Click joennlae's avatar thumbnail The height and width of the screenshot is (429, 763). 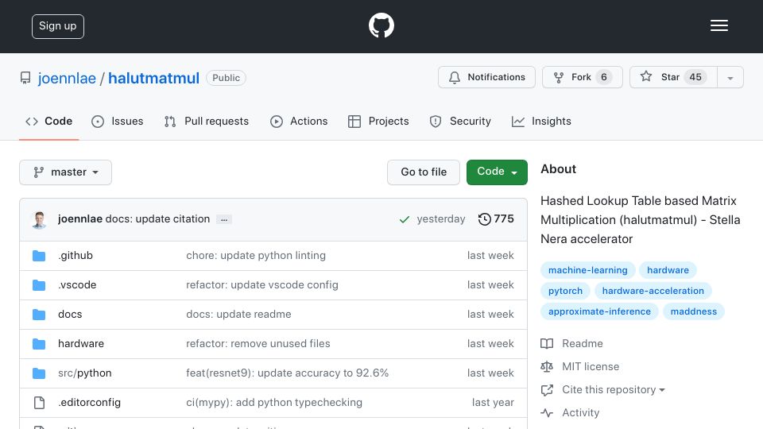tap(39, 220)
